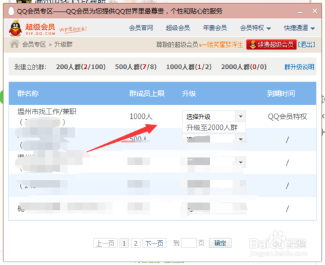Screen dimensions: 325x265
Task: Go to page 1 in pagination
Action: (124, 243)
